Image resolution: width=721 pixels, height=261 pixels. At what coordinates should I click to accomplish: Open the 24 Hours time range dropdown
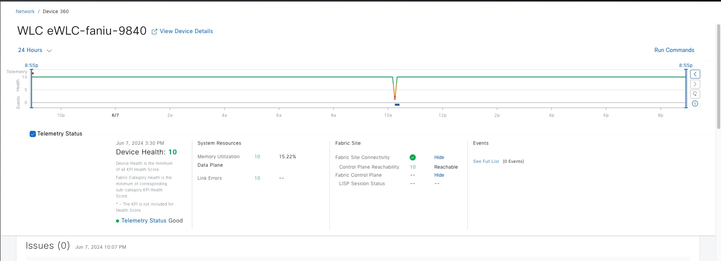tap(35, 50)
